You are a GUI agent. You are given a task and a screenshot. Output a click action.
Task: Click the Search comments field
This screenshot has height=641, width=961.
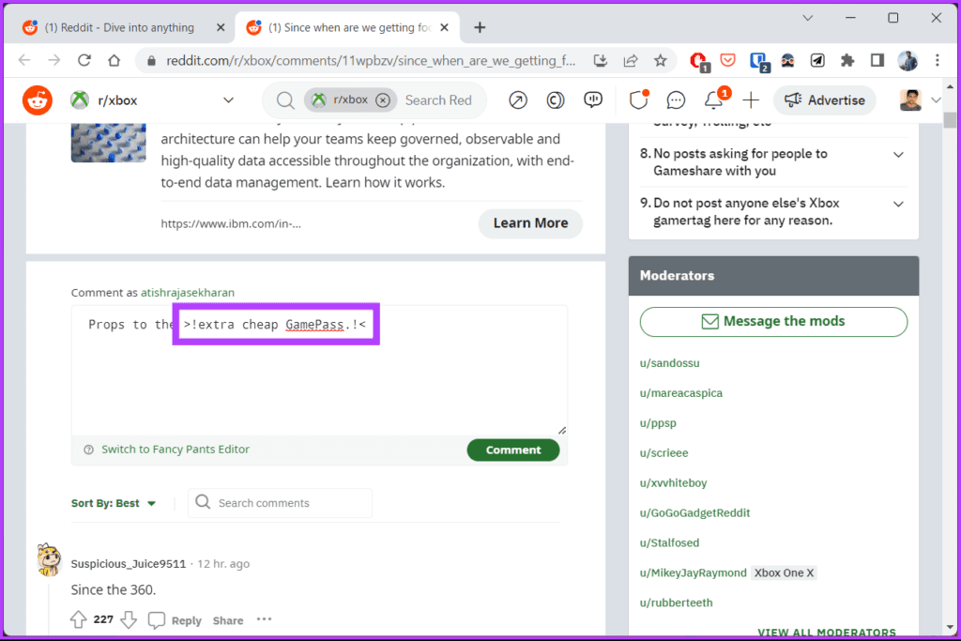point(280,503)
